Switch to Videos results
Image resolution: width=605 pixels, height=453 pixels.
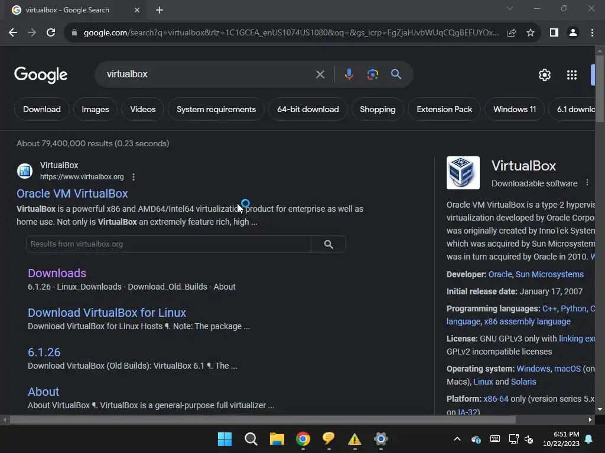(x=143, y=109)
